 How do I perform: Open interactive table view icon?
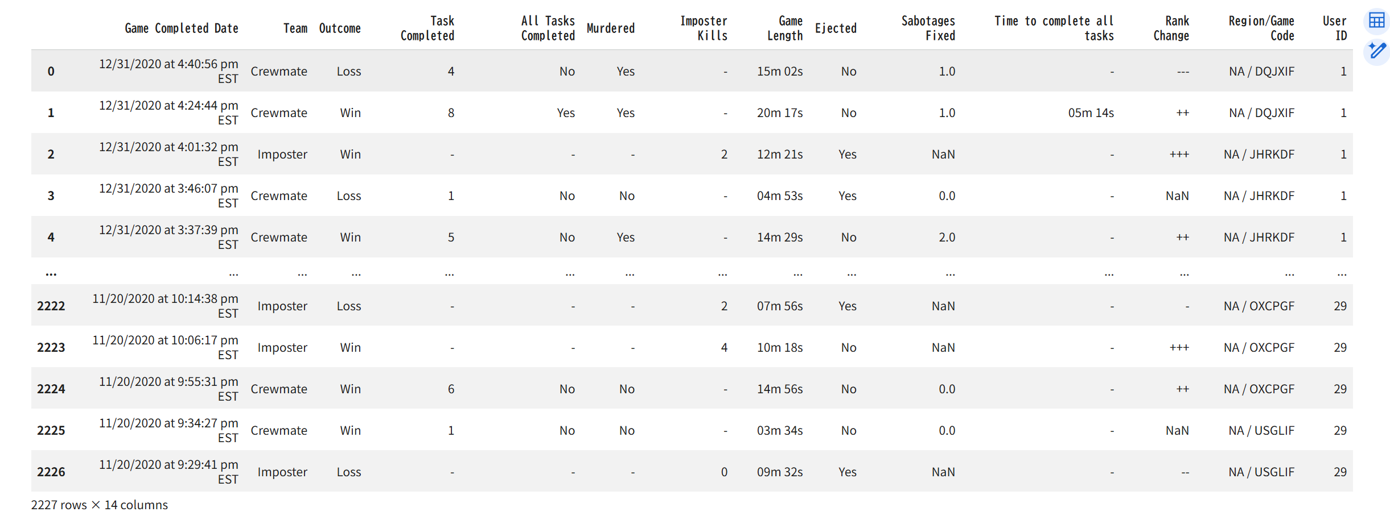pyautogui.click(x=1376, y=21)
